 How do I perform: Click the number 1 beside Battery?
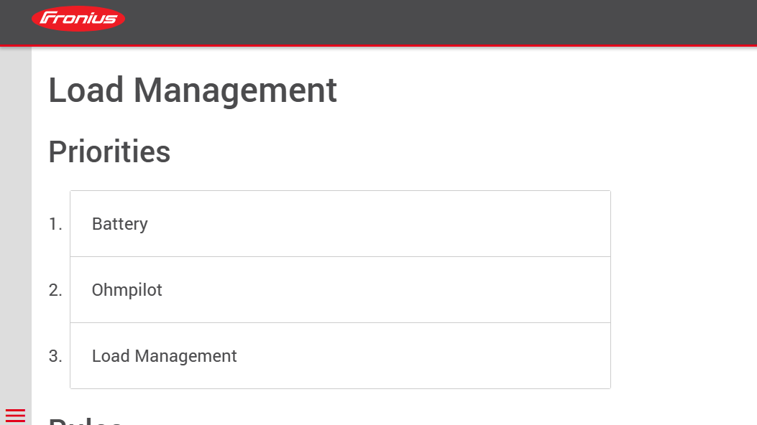(x=55, y=224)
